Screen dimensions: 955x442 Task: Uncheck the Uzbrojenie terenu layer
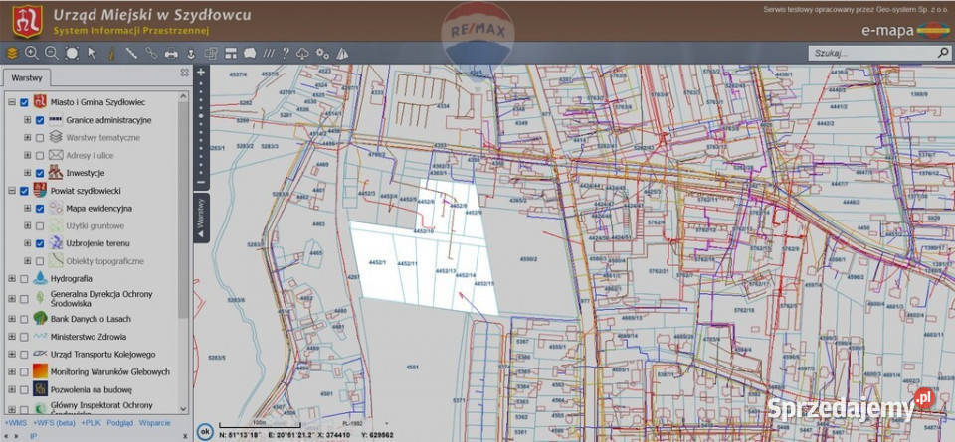tap(40, 243)
